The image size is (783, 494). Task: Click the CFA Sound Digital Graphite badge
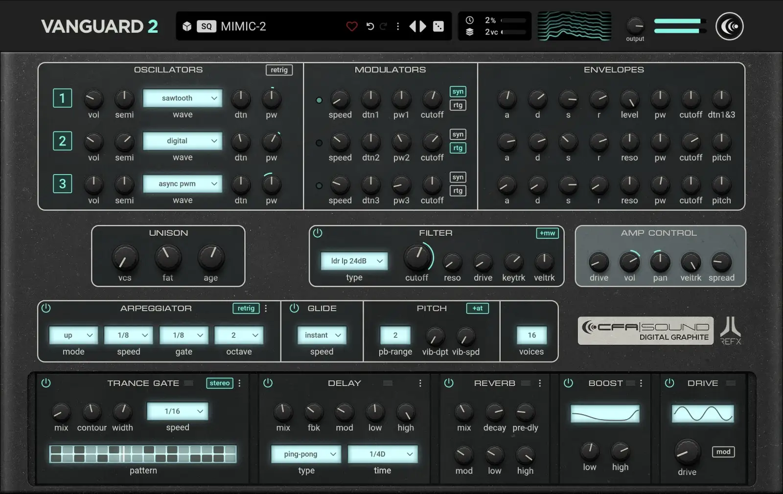645,331
